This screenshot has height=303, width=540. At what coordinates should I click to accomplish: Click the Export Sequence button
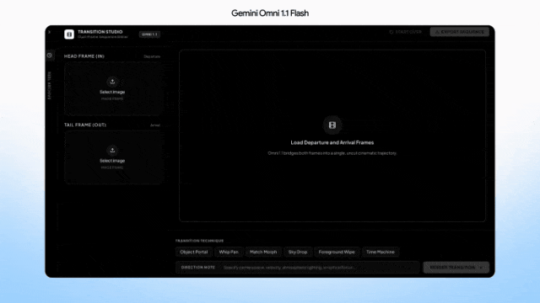(x=459, y=32)
